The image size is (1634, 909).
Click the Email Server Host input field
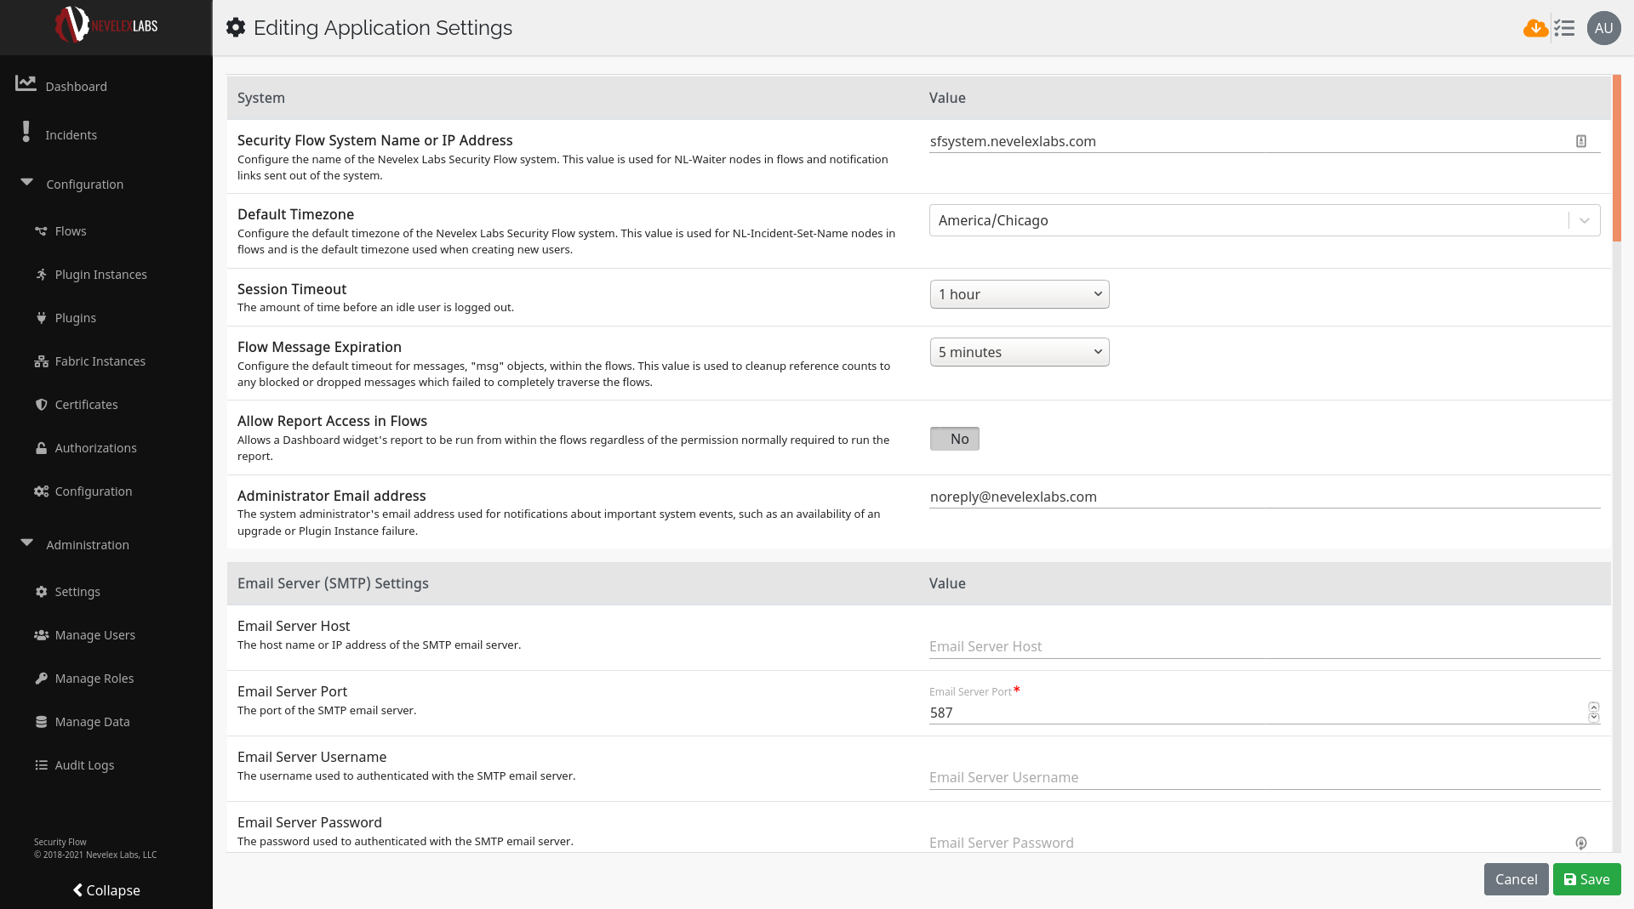(x=1264, y=646)
